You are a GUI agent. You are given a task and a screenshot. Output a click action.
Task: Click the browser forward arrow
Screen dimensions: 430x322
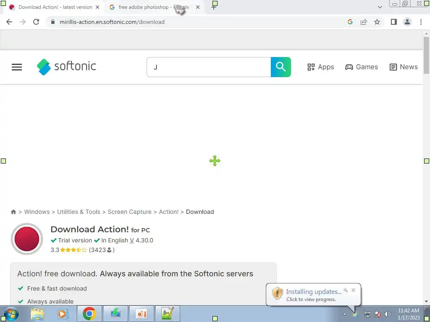23,22
